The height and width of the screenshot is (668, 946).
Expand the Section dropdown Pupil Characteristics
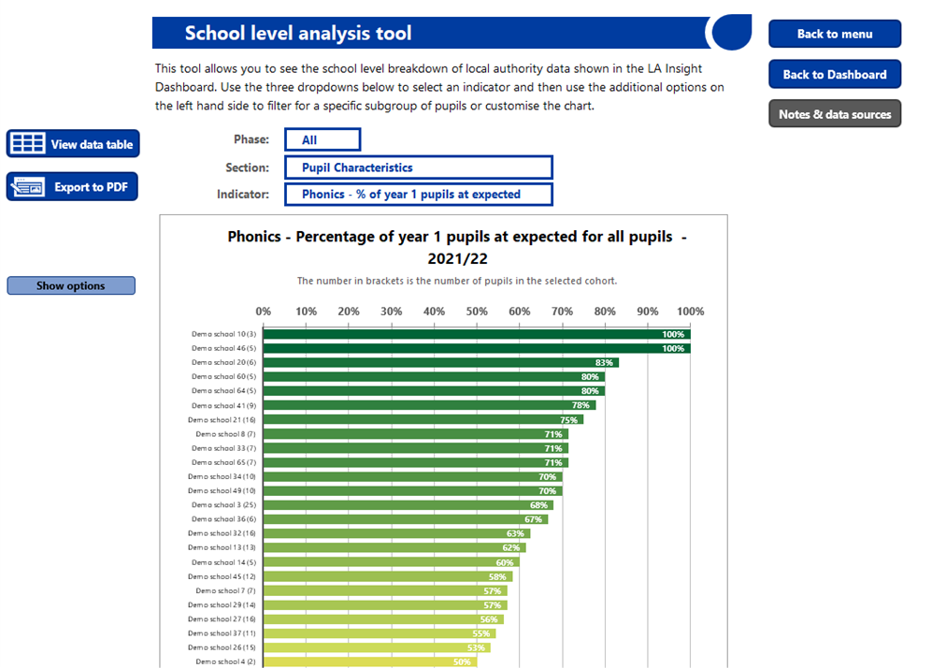419,167
